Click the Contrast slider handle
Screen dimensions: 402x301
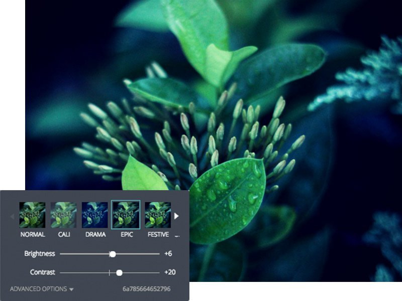tap(119, 272)
